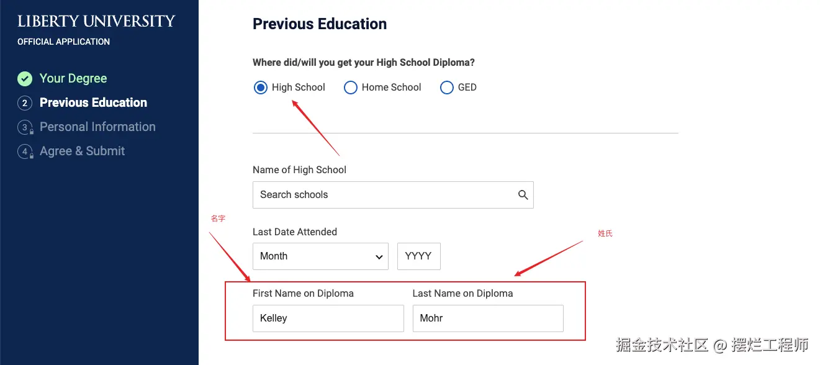The height and width of the screenshot is (365, 820).
Task: Click the Last Name on Diploma field
Action: coord(487,318)
